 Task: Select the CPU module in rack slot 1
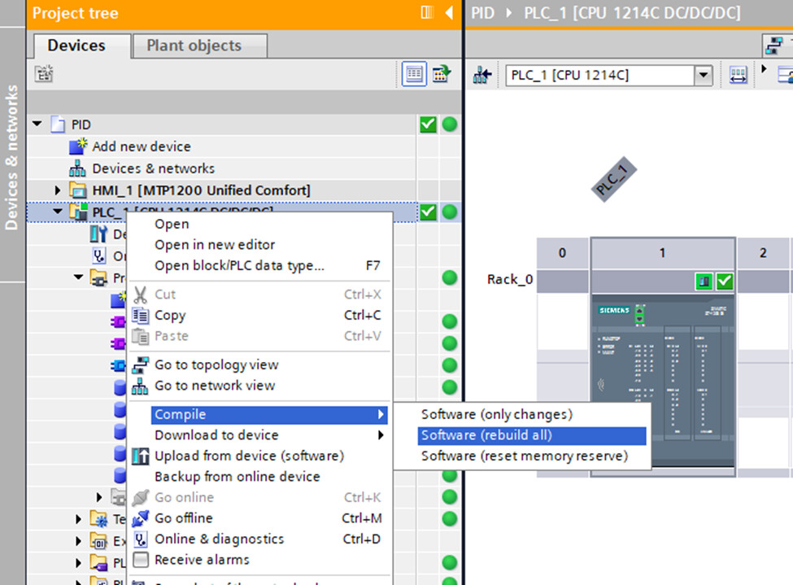click(663, 380)
